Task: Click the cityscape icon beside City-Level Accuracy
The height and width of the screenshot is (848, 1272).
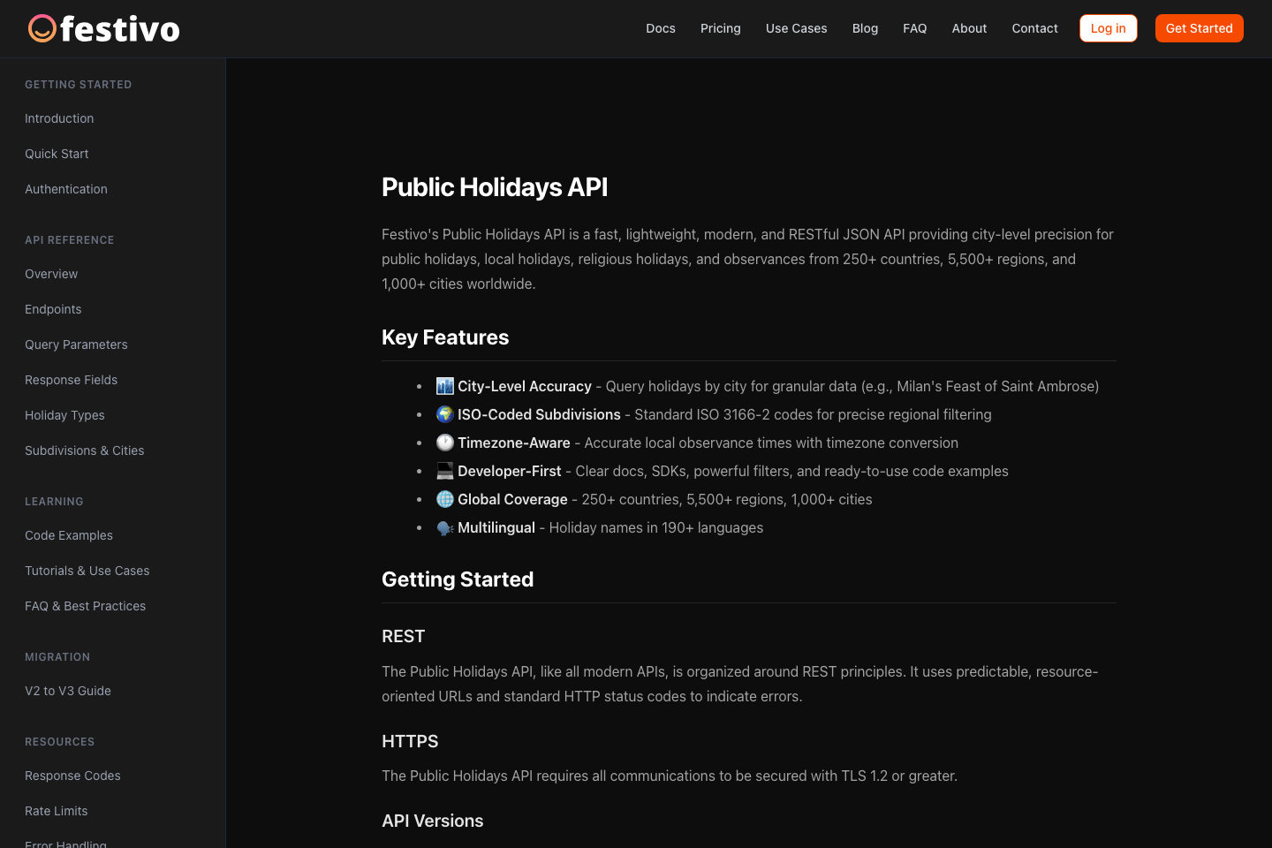Action: click(444, 386)
